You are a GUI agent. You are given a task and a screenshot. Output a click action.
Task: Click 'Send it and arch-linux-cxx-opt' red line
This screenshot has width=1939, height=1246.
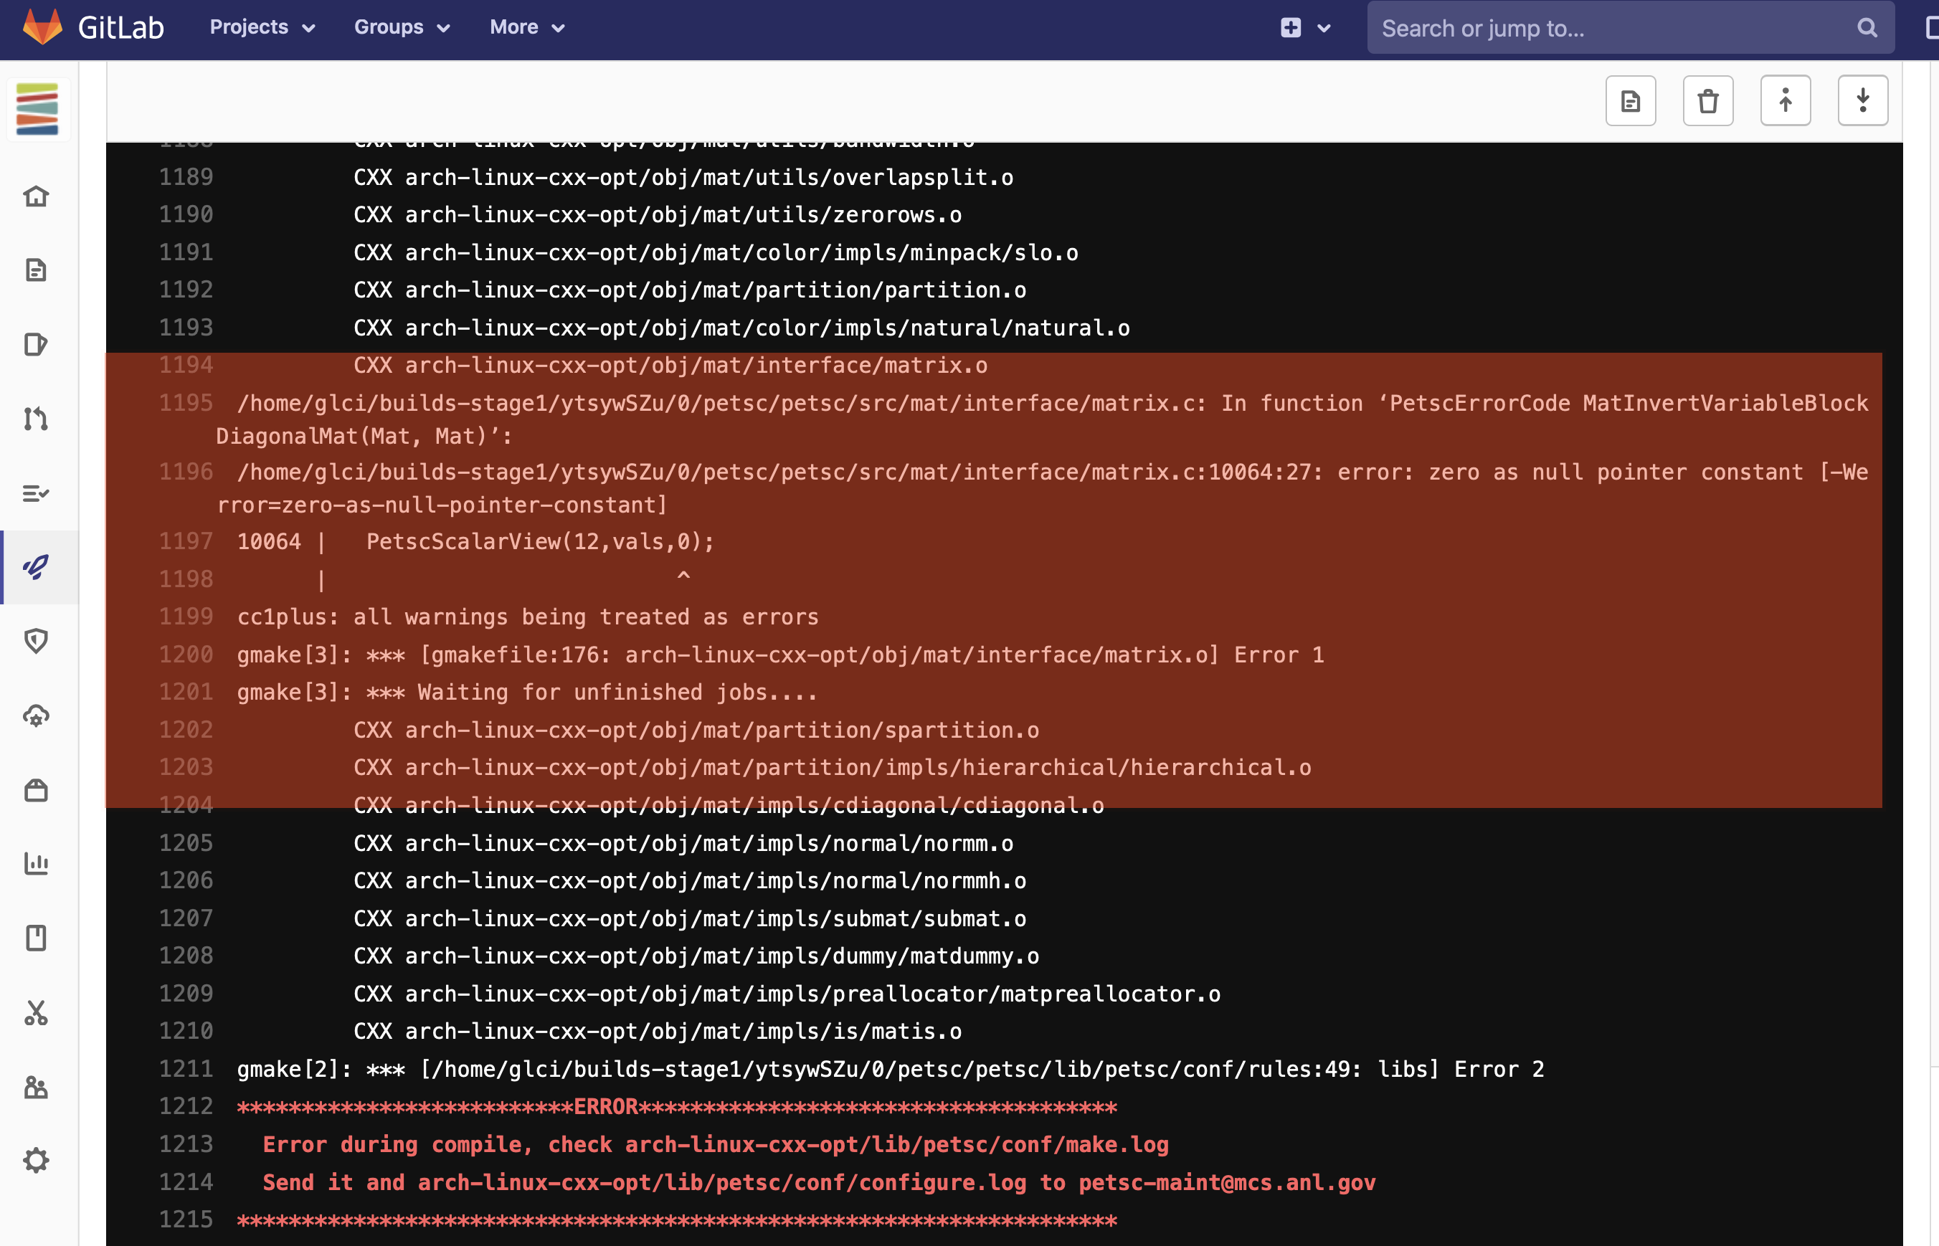tap(819, 1183)
